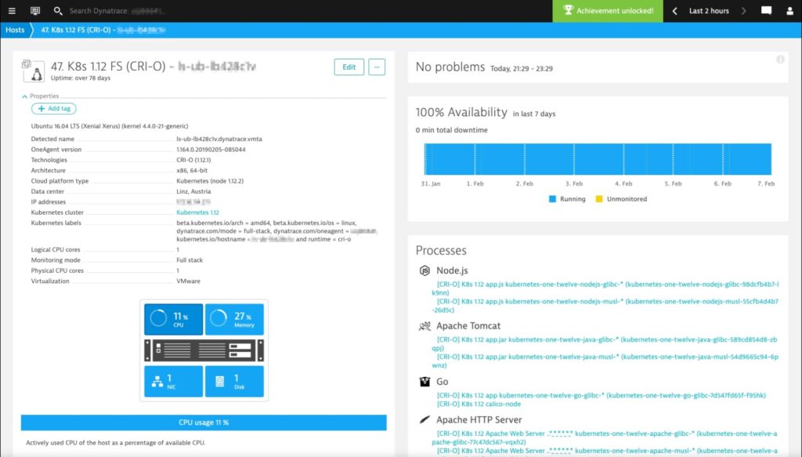802x457 pixels.
Task: Click the Apache Tomcat technology icon
Action: 424,326
